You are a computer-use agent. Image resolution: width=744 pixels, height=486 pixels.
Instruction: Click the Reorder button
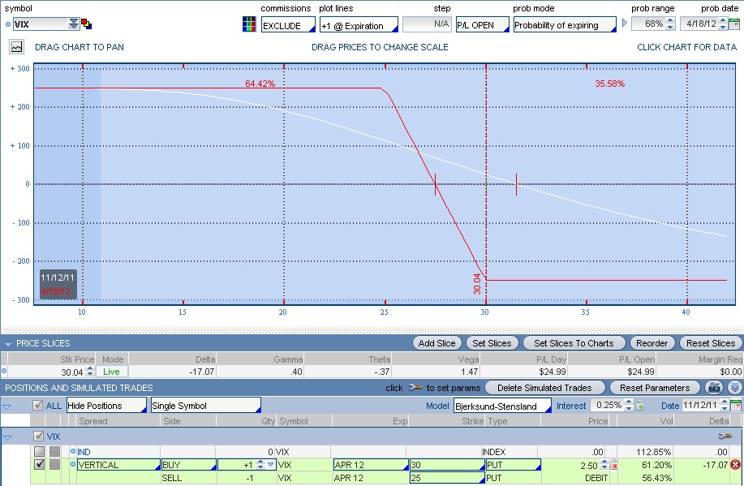[652, 342]
